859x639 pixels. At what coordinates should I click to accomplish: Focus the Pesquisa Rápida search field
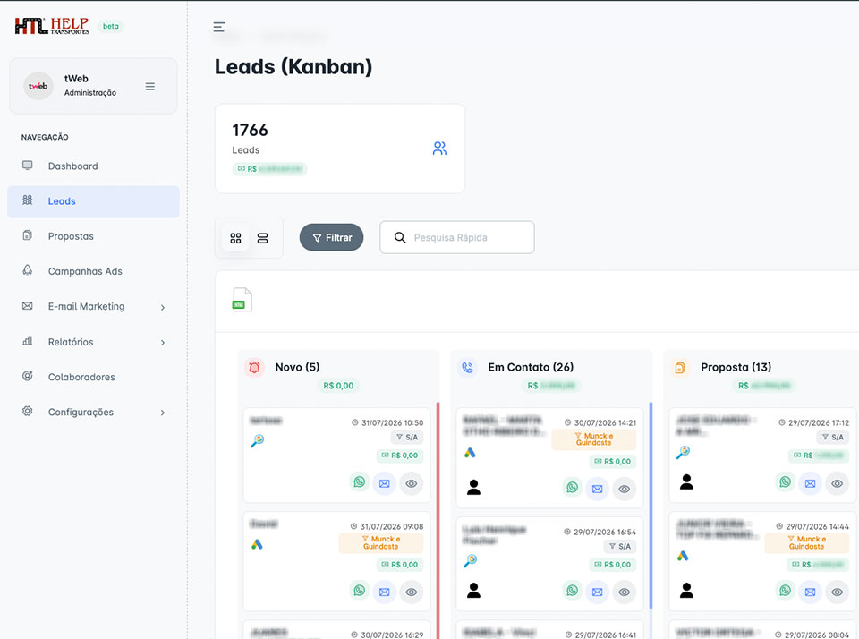457,237
